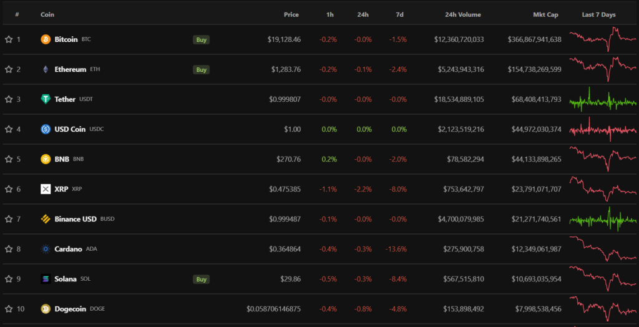Open the Binance USD coin link

click(76, 219)
